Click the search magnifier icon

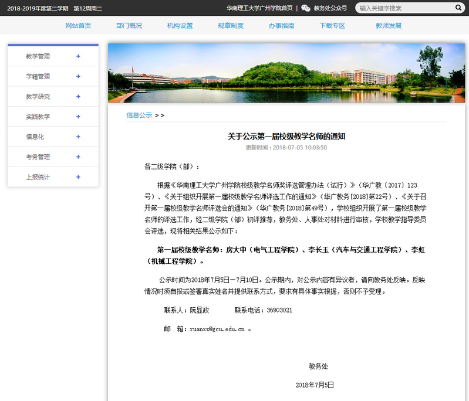click(458, 8)
